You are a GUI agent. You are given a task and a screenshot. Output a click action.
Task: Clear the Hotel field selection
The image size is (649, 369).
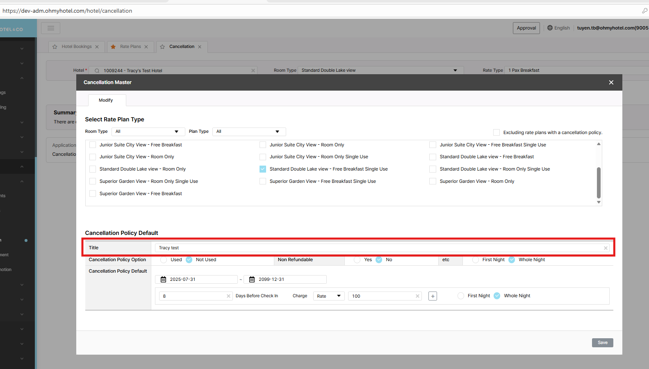click(253, 71)
